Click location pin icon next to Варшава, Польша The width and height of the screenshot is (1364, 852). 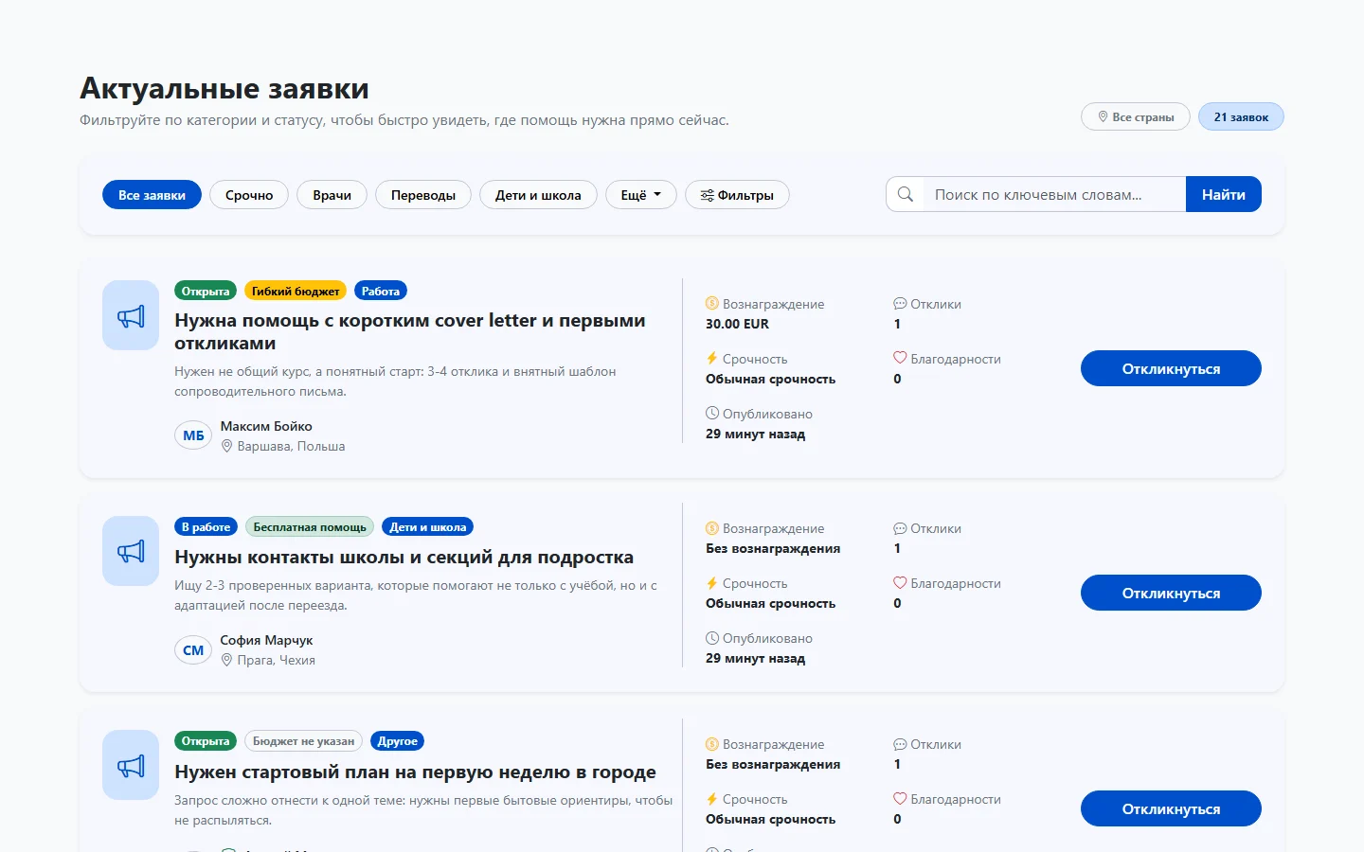click(227, 446)
